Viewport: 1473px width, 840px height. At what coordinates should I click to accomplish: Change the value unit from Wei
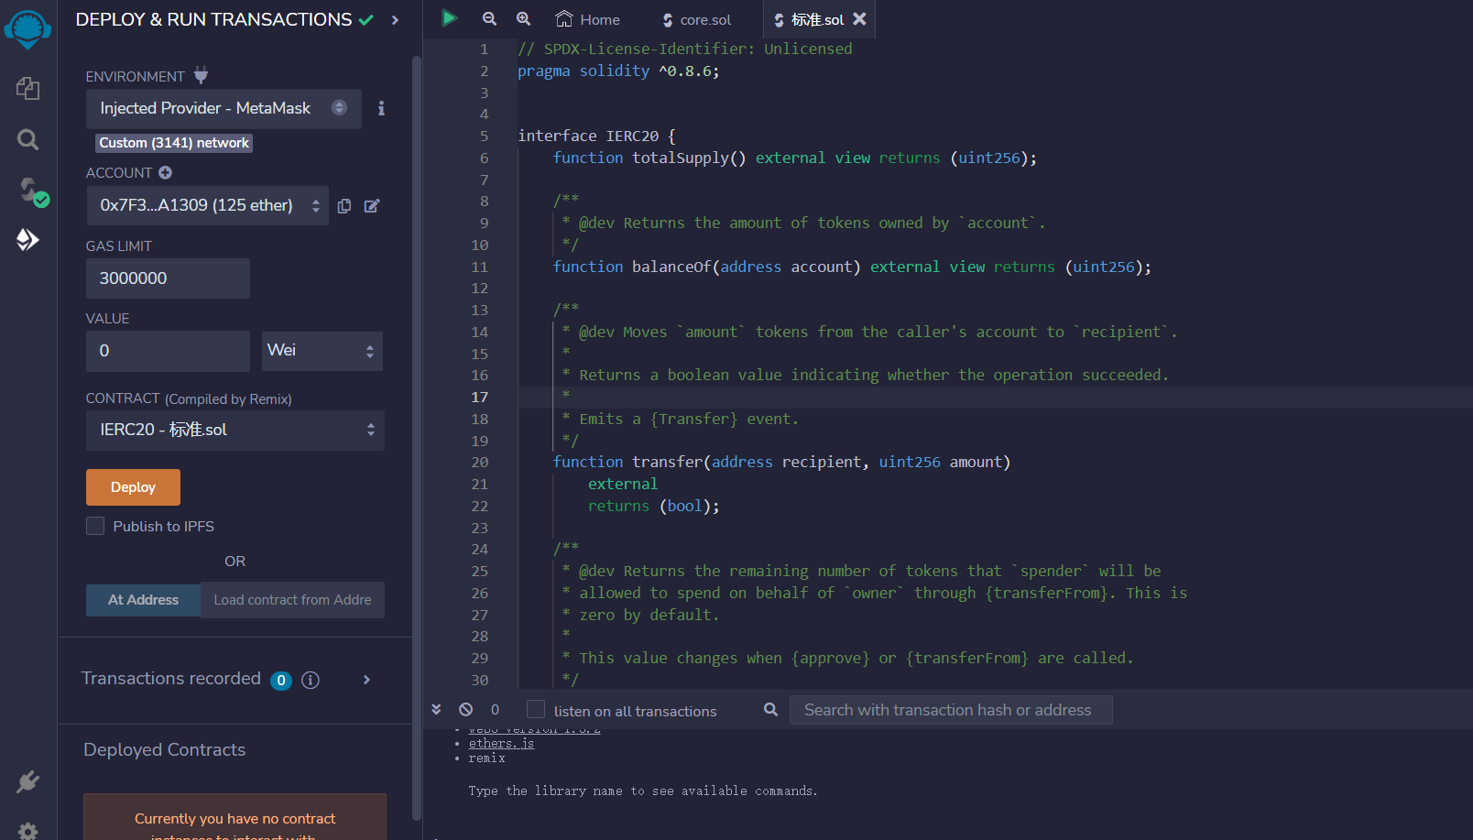click(322, 351)
